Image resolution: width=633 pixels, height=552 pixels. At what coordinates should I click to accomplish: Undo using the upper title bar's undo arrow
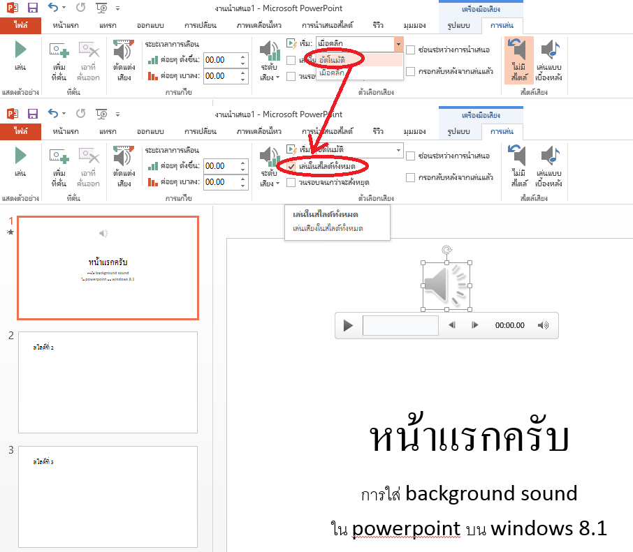click(x=53, y=7)
